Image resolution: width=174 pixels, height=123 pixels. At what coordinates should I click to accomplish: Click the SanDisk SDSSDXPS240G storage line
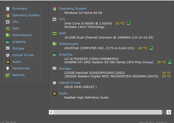(x=94, y=73)
